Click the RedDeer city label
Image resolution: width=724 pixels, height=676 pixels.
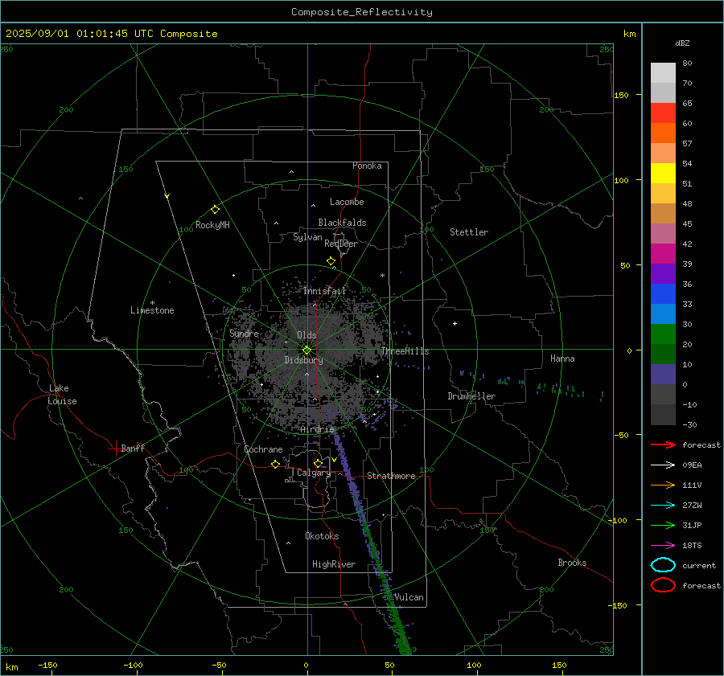[x=341, y=244]
